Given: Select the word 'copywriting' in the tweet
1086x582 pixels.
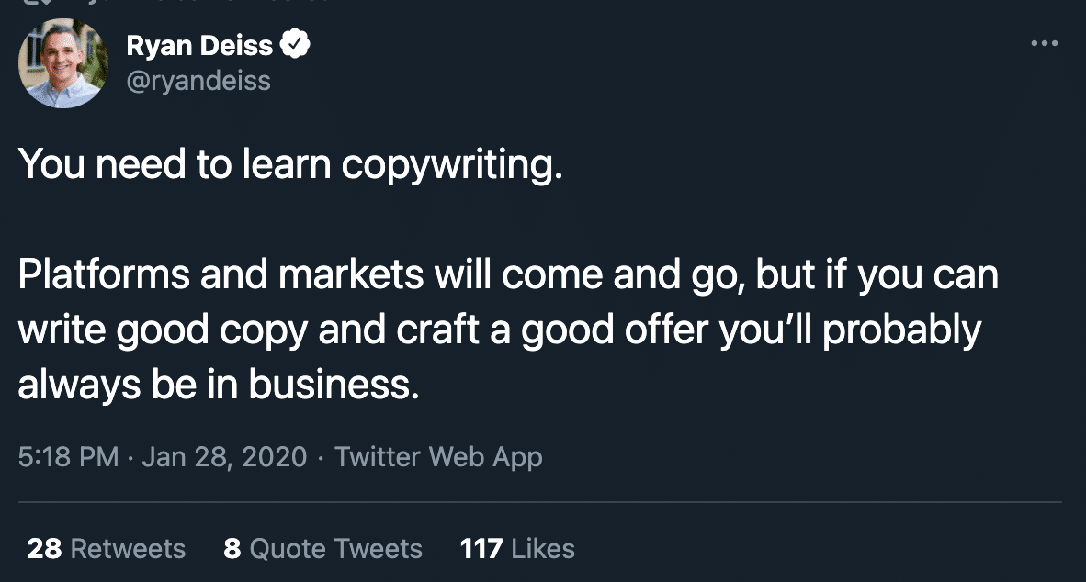Looking at the screenshot, I should click(447, 164).
